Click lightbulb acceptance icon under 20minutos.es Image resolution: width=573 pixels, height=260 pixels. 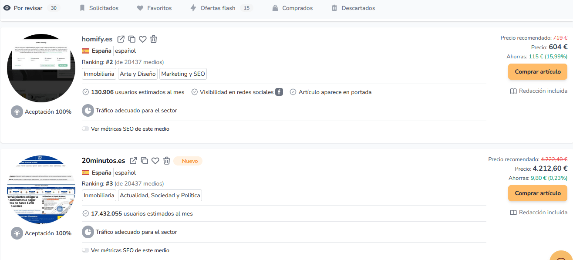pyautogui.click(x=17, y=233)
